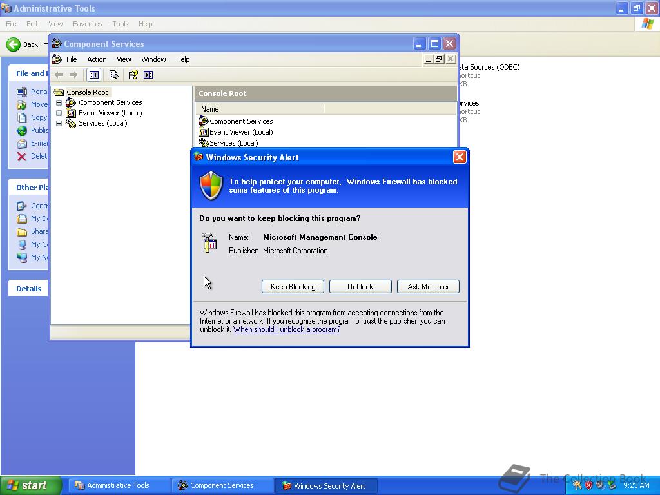
Task: Select Component Services in the console tree
Action: (x=110, y=102)
